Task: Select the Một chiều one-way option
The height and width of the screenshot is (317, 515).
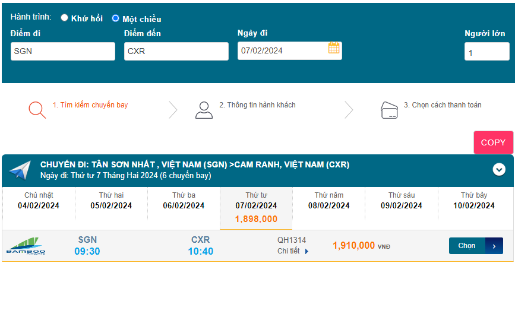Action: click(115, 18)
